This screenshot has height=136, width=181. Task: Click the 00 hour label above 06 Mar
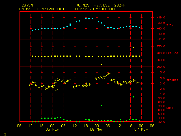point(97,126)
